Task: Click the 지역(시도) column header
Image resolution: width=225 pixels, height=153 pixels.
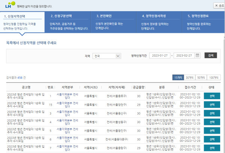Action: (91, 87)
